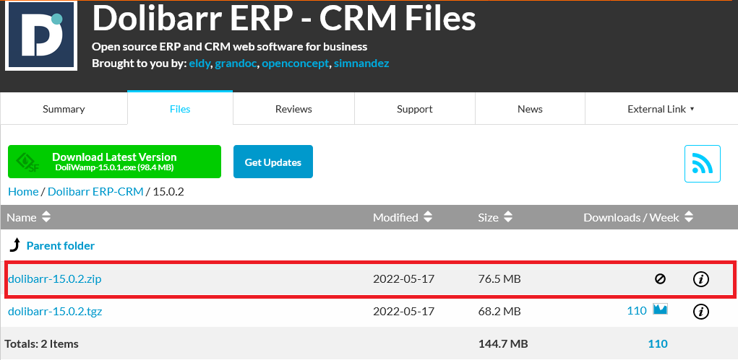Open the dolibarr-15.0.2.zip file link
Screen dimensions: 738x360
(x=55, y=279)
